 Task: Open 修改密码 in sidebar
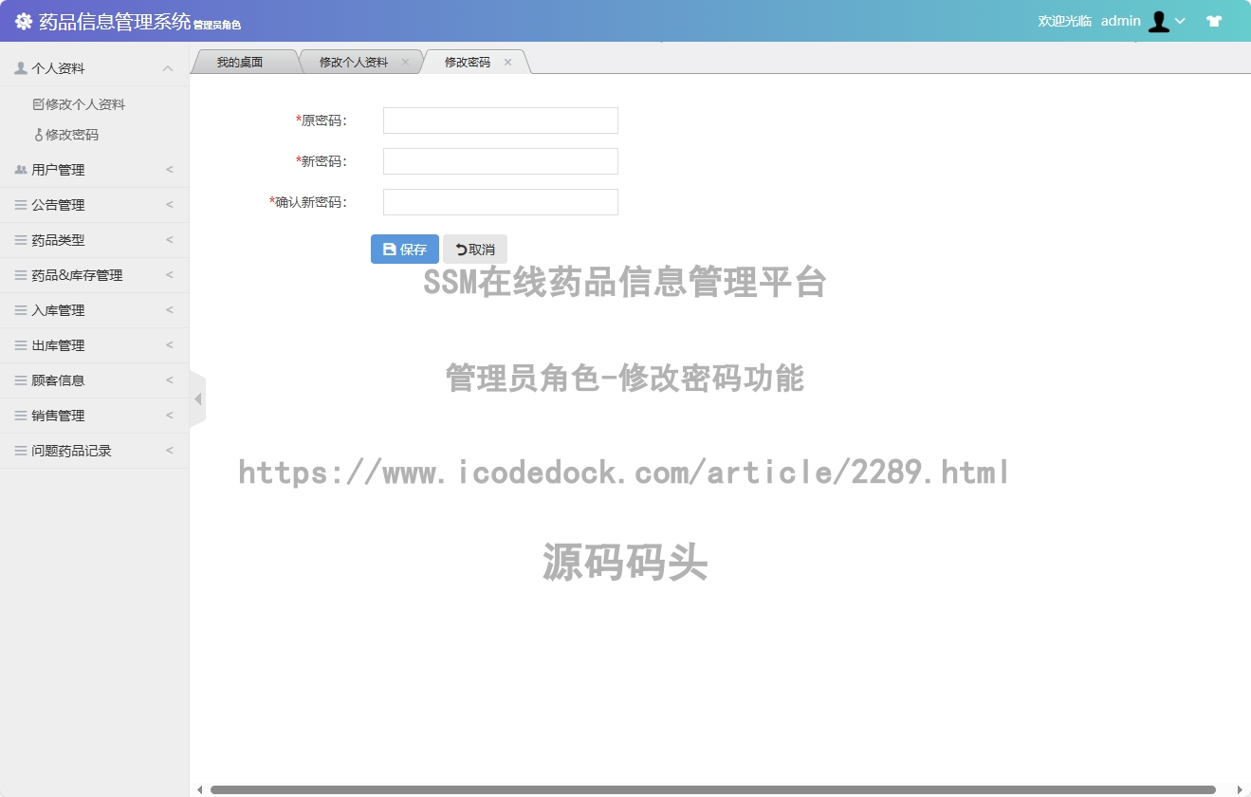point(72,135)
